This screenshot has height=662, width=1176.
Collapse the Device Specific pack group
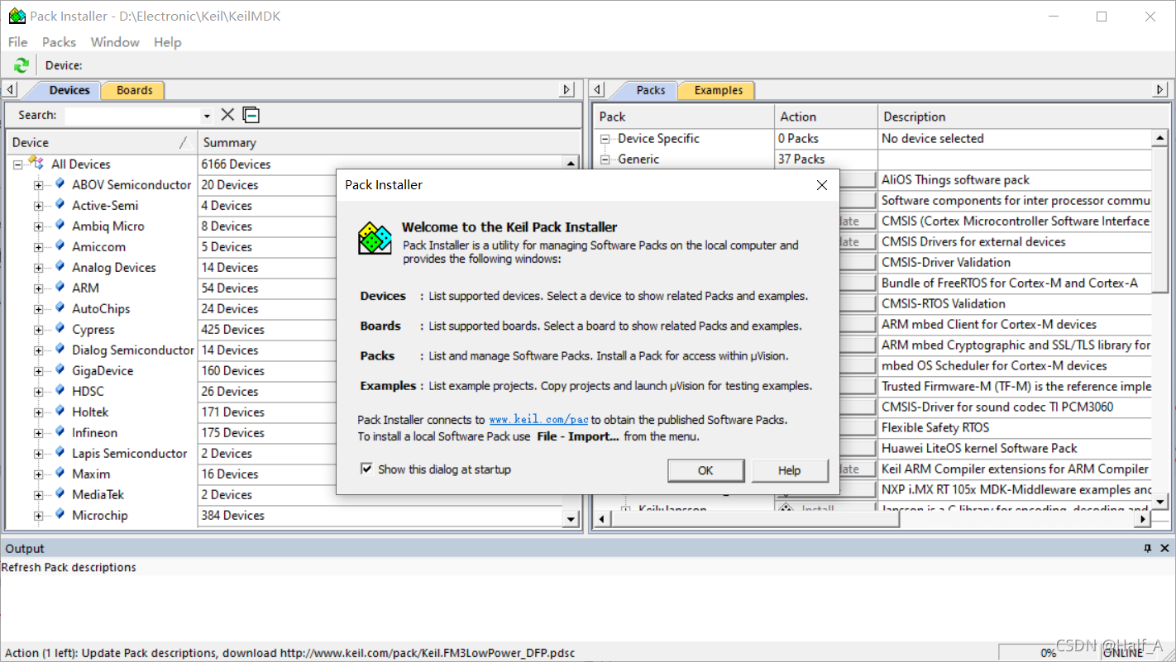click(x=605, y=139)
